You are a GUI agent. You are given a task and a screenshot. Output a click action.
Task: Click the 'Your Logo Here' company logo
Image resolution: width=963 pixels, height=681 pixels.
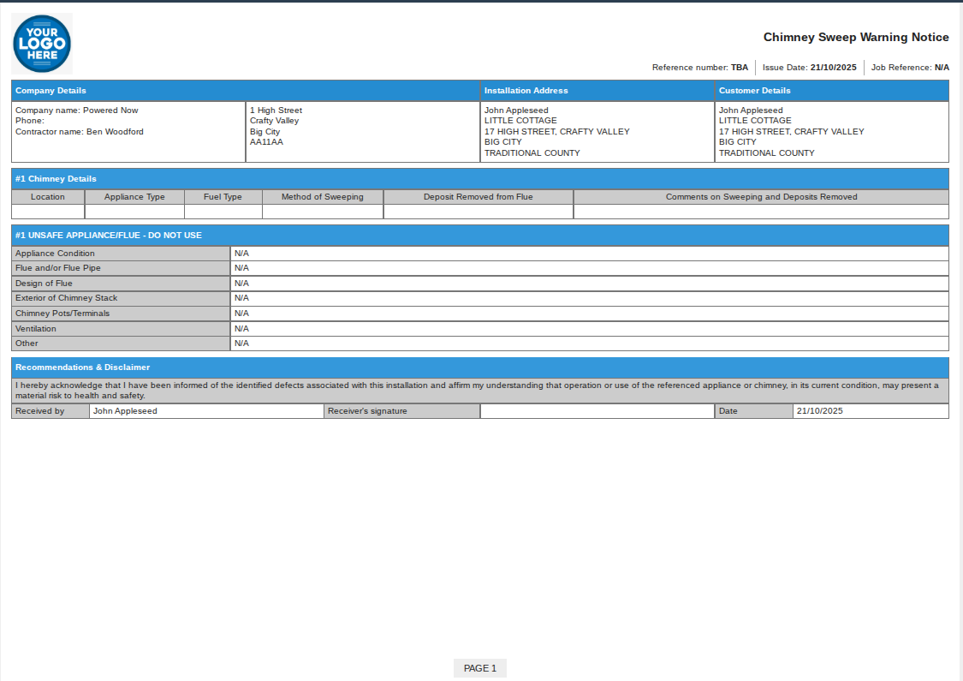(x=42, y=43)
